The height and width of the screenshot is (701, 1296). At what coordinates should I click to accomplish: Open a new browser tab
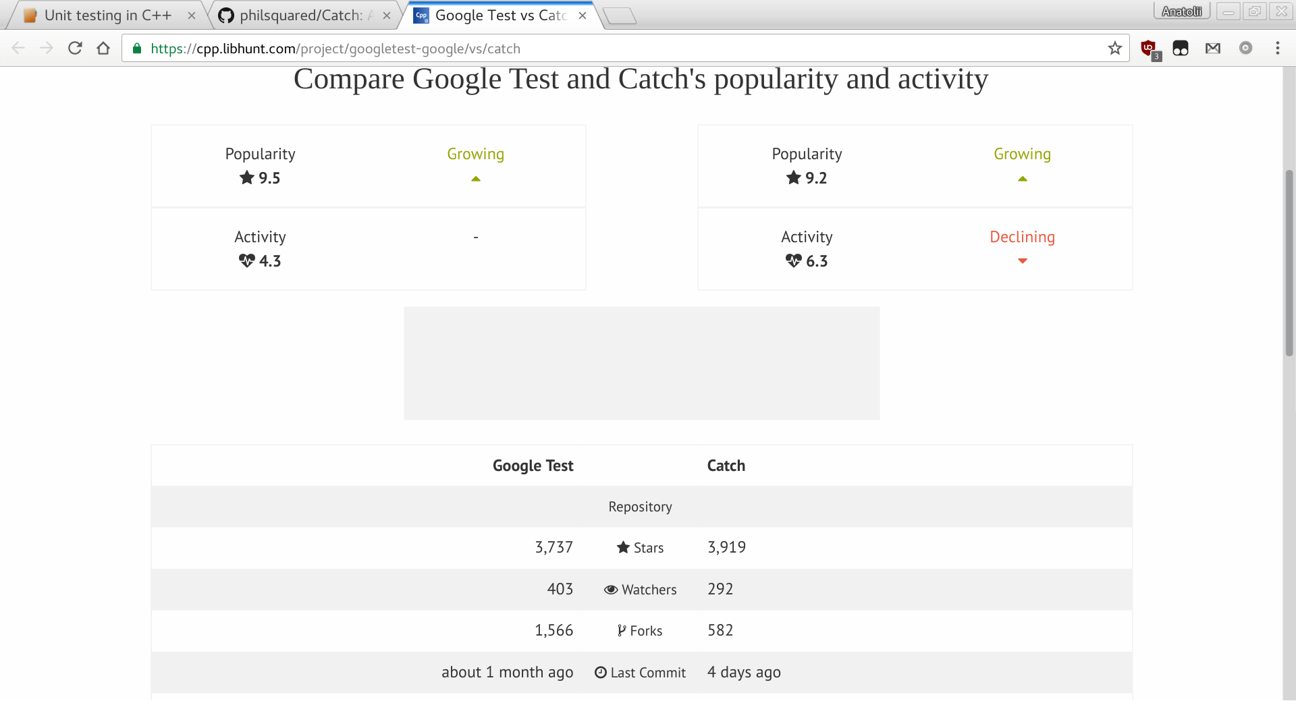point(619,16)
